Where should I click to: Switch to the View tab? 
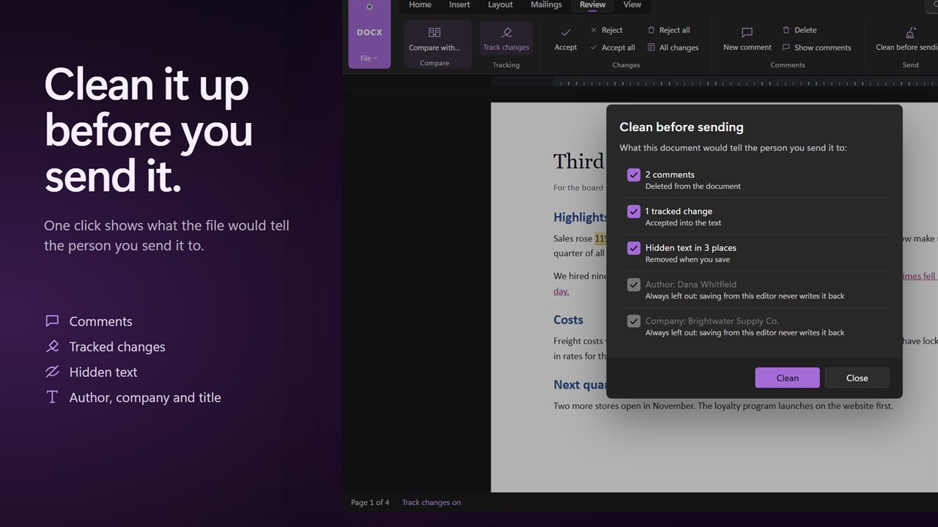(x=632, y=5)
